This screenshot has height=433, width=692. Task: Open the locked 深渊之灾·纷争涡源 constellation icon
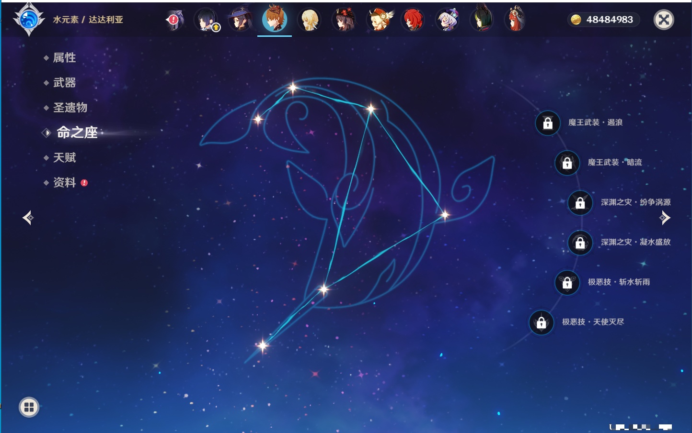580,203
